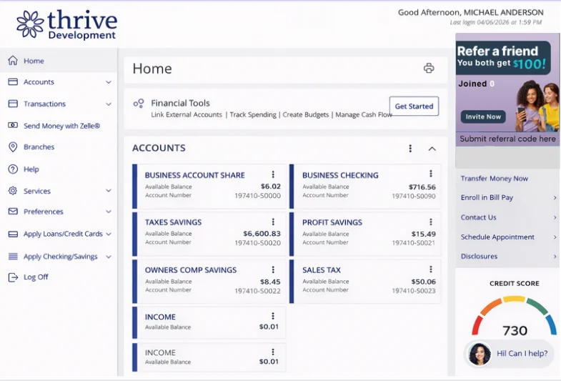Expand the Apply Loans/Credit Cards chevron
The image size is (561, 381).
pos(109,234)
